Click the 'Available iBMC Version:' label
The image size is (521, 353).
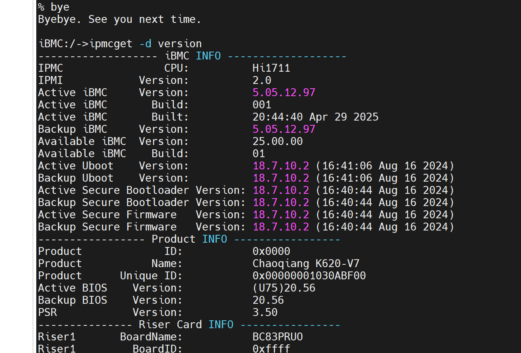coord(114,141)
